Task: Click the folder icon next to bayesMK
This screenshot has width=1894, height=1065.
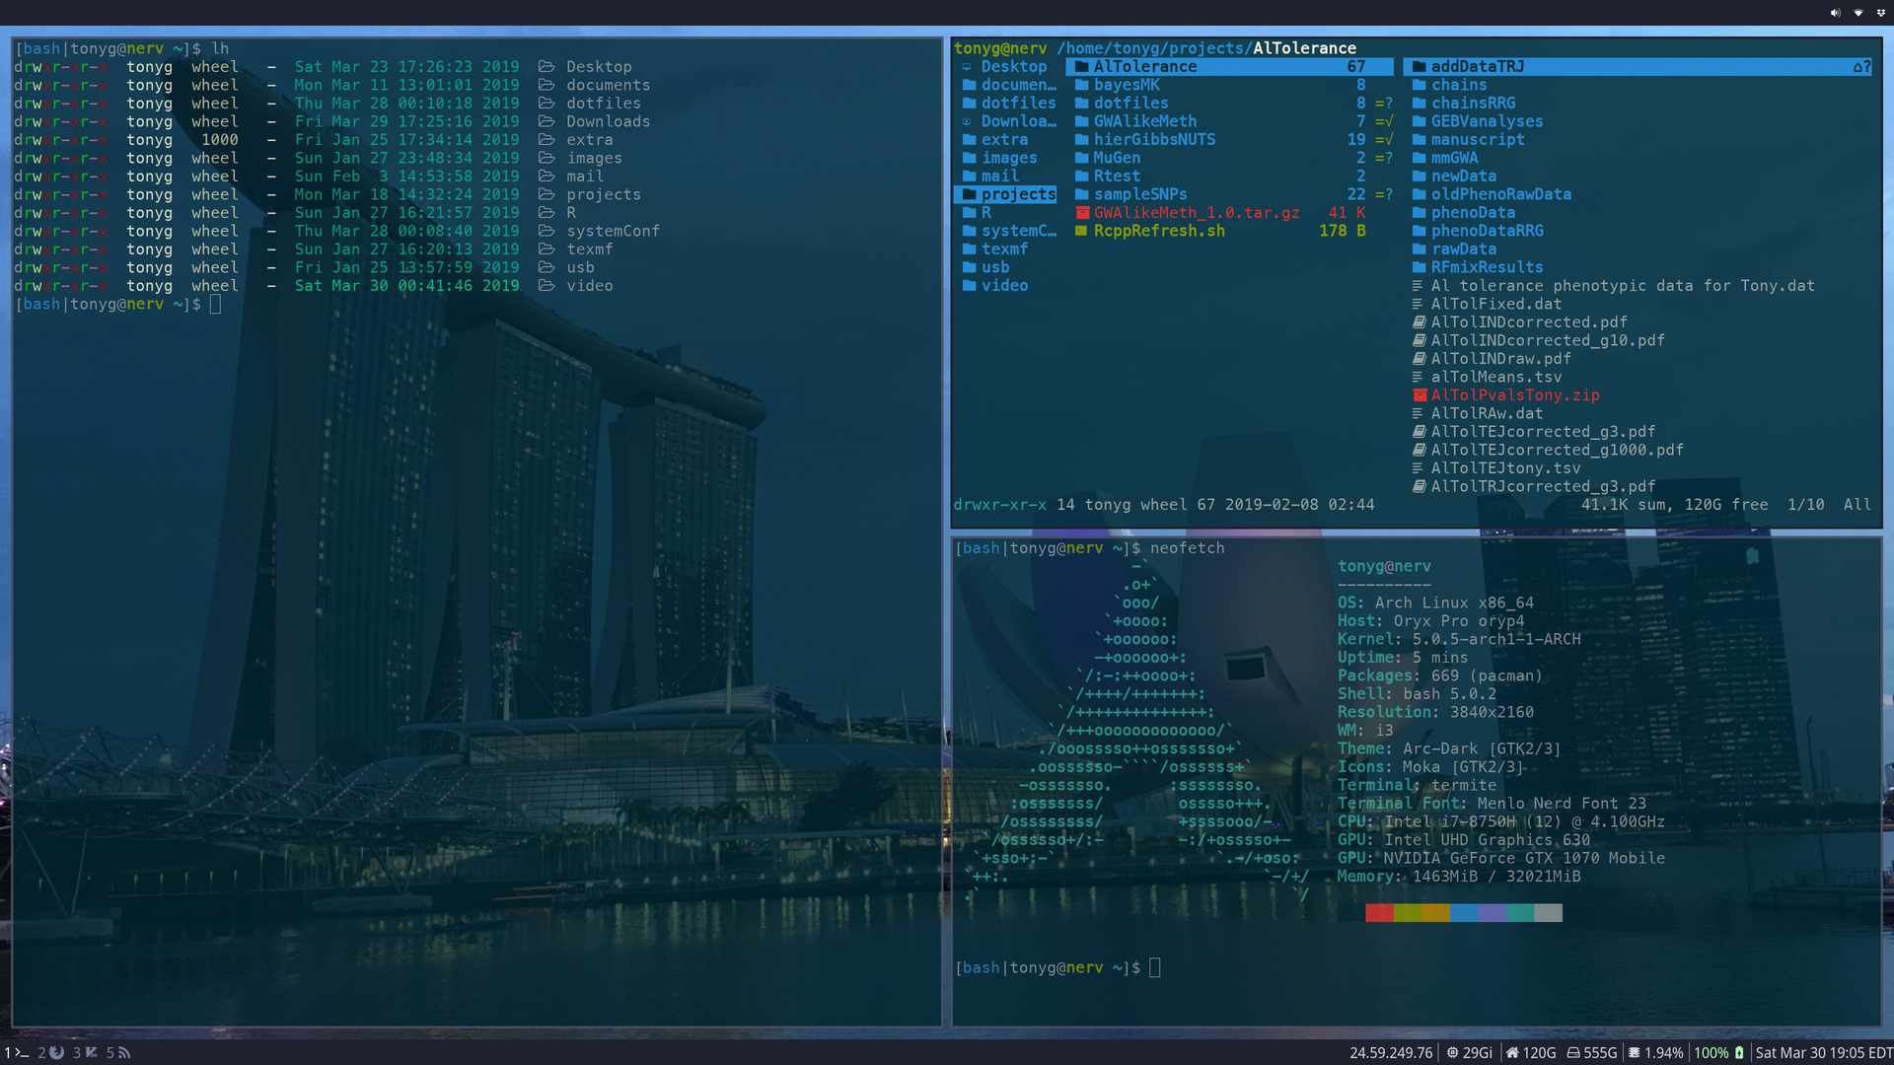Action: (x=1081, y=85)
